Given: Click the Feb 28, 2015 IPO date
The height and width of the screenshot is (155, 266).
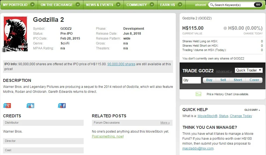Looking at the screenshot, I should 70,38.
